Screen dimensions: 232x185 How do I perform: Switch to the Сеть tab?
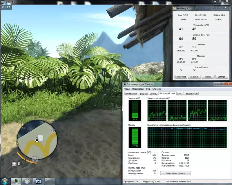180,94
